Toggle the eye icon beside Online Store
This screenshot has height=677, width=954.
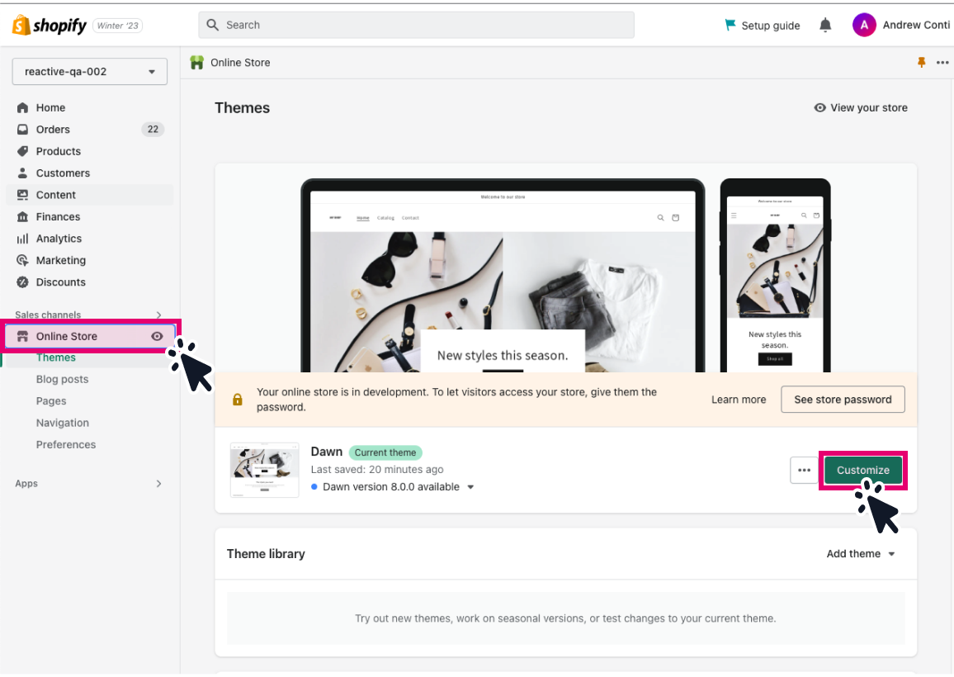coord(157,336)
